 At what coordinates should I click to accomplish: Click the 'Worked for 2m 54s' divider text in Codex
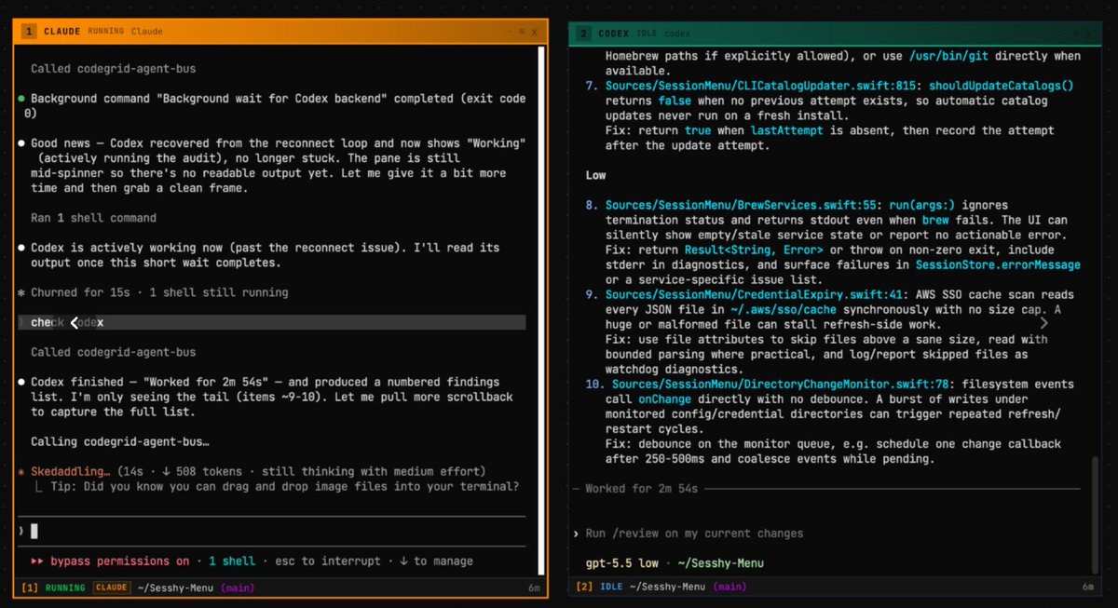(x=643, y=489)
